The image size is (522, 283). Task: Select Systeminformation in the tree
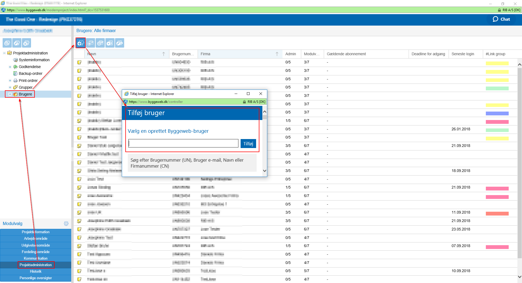coord(34,60)
